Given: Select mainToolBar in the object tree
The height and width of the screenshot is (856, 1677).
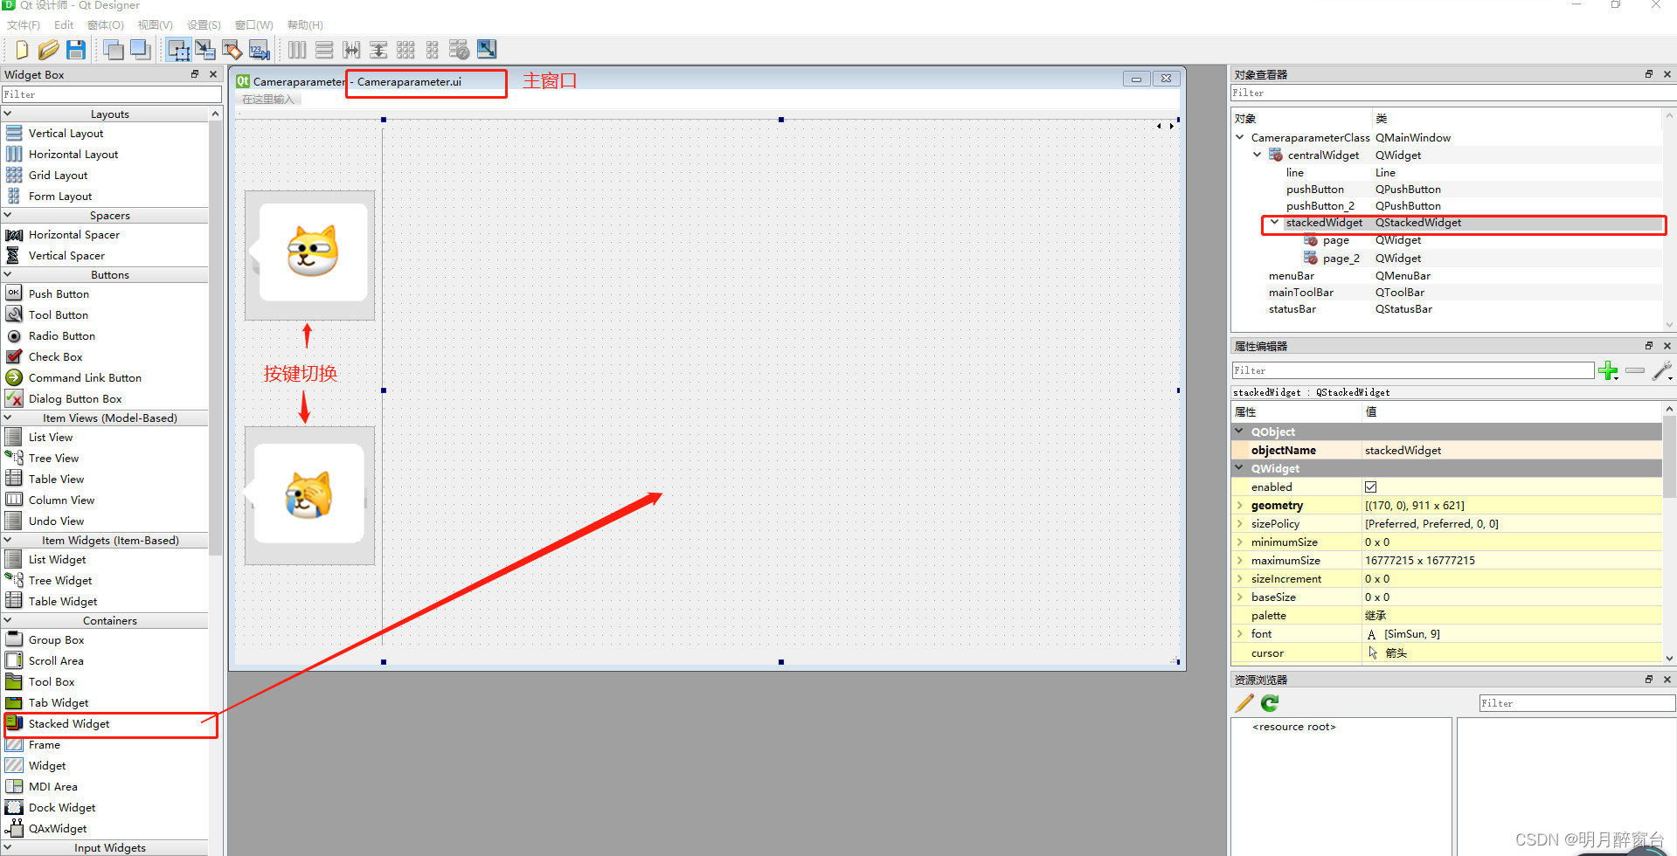Looking at the screenshot, I should click(1301, 293).
